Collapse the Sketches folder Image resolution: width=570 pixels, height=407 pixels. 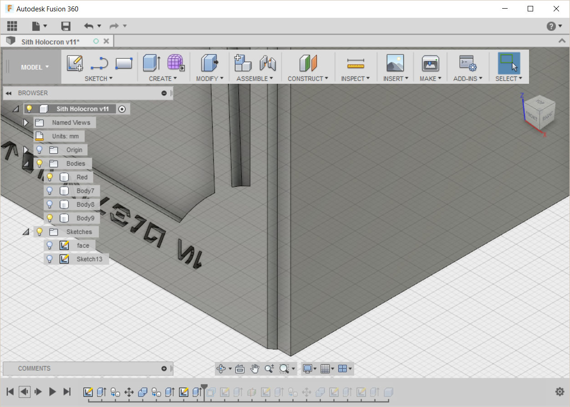pos(26,232)
